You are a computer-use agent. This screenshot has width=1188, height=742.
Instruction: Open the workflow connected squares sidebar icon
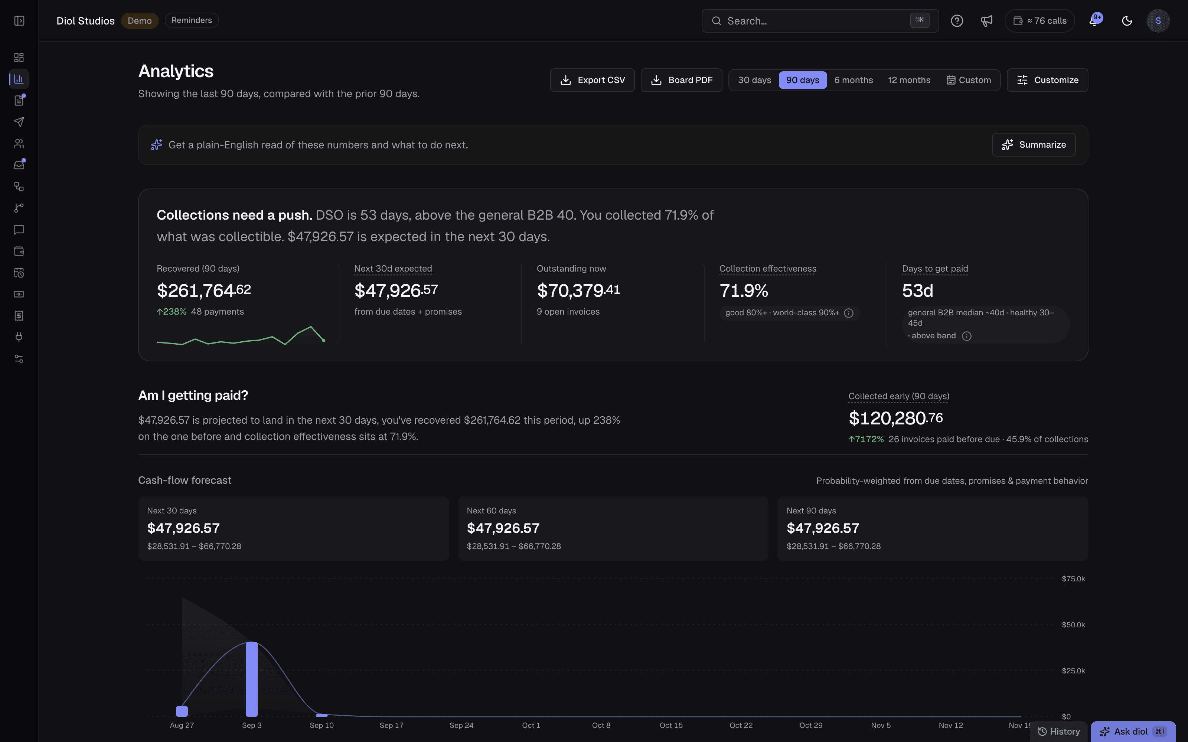[x=19, y=187]
